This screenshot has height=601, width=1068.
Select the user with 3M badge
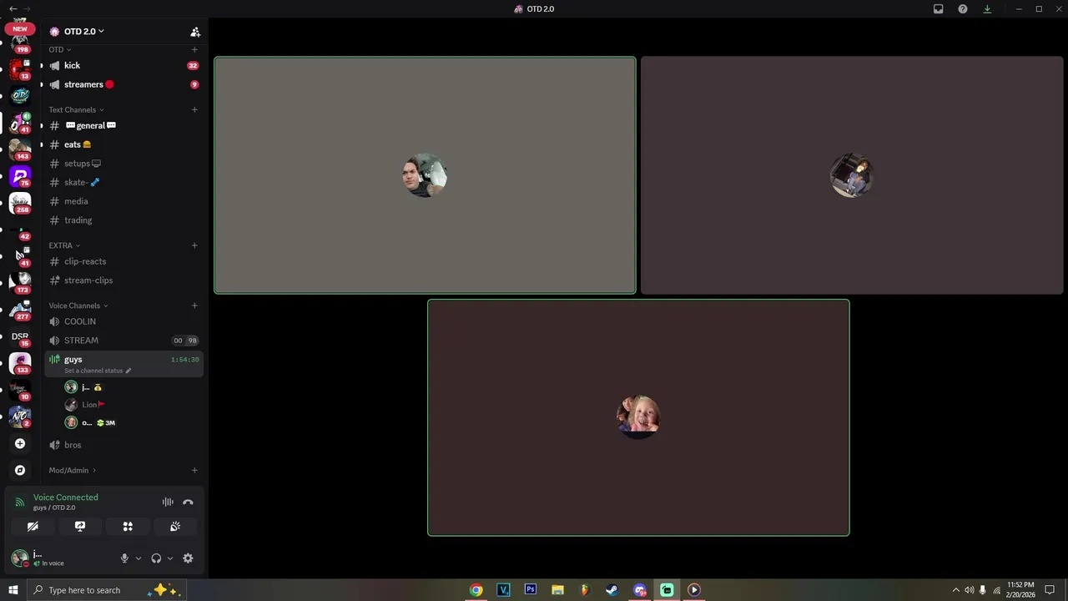point(132,422)
